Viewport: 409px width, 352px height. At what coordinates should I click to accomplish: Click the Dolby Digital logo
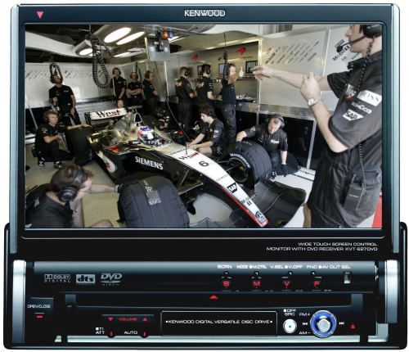(57, 278)
